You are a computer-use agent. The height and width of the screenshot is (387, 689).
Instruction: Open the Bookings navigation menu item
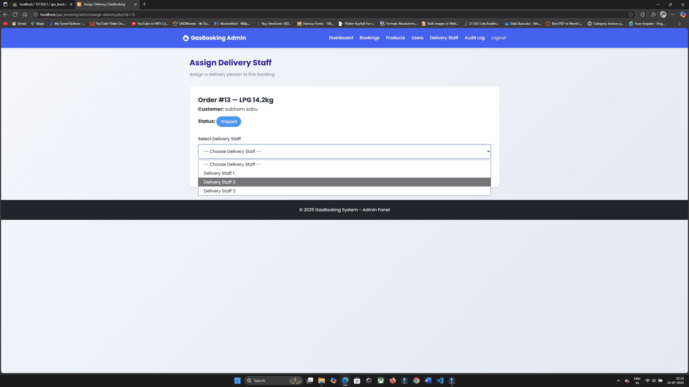(x=369, y=38)
